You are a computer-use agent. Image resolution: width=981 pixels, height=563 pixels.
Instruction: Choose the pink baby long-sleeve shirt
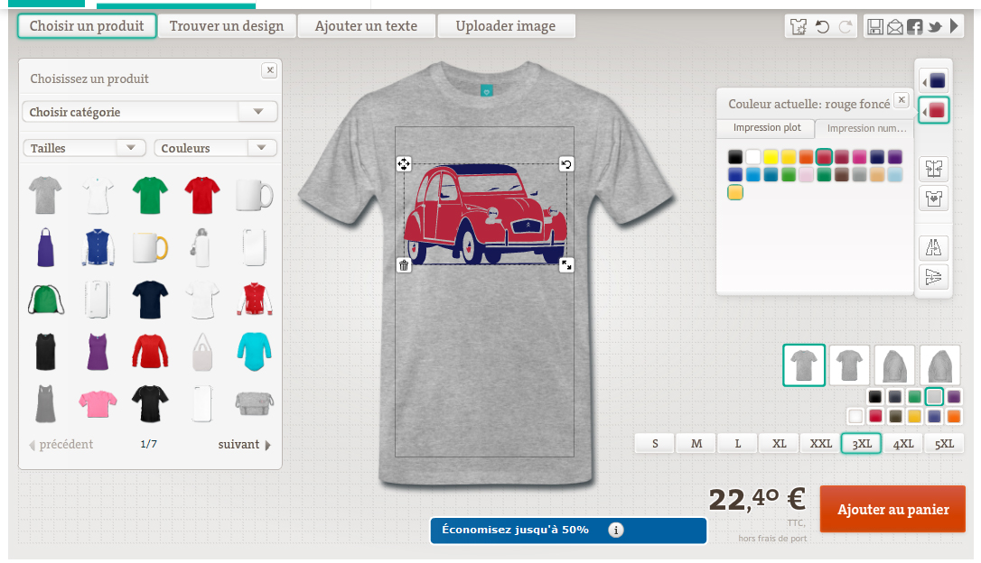98,403
